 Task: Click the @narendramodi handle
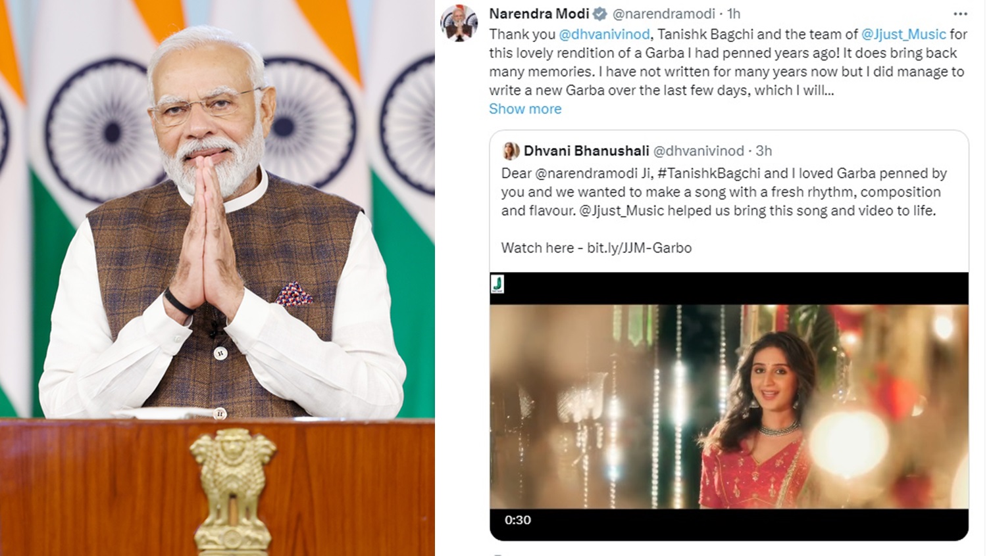pos(664,14)
